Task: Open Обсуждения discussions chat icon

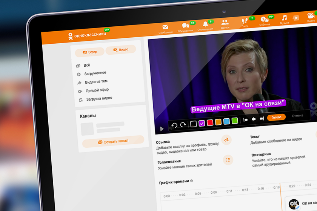Action: [185, 26]
